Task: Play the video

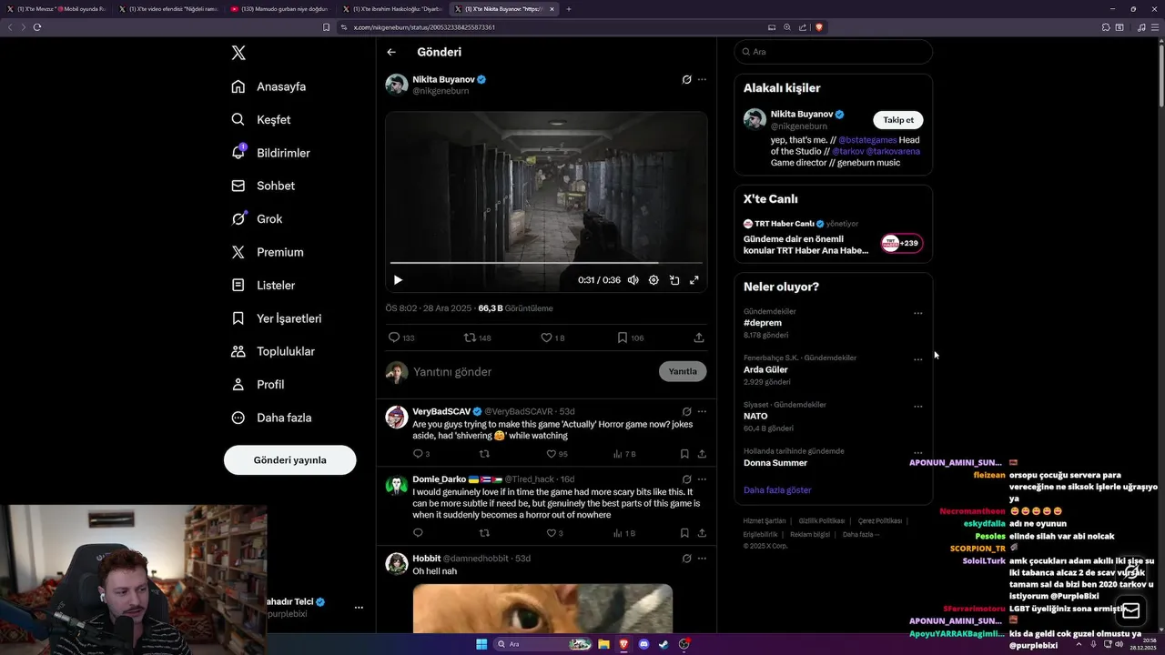Action: tap(398, 280)
